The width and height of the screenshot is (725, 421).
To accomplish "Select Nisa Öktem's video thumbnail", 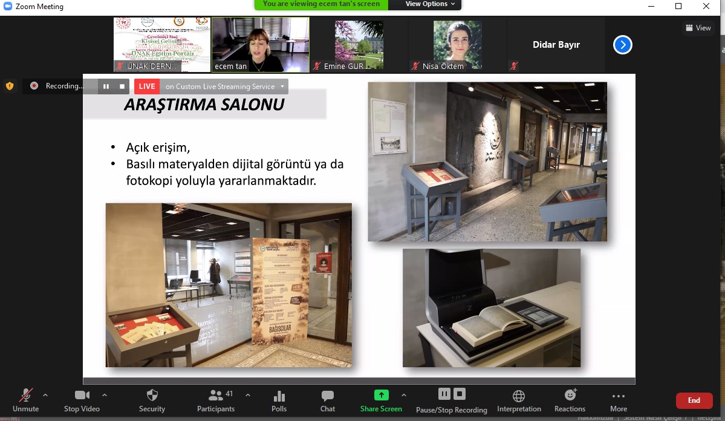I will tap(457, 45).
